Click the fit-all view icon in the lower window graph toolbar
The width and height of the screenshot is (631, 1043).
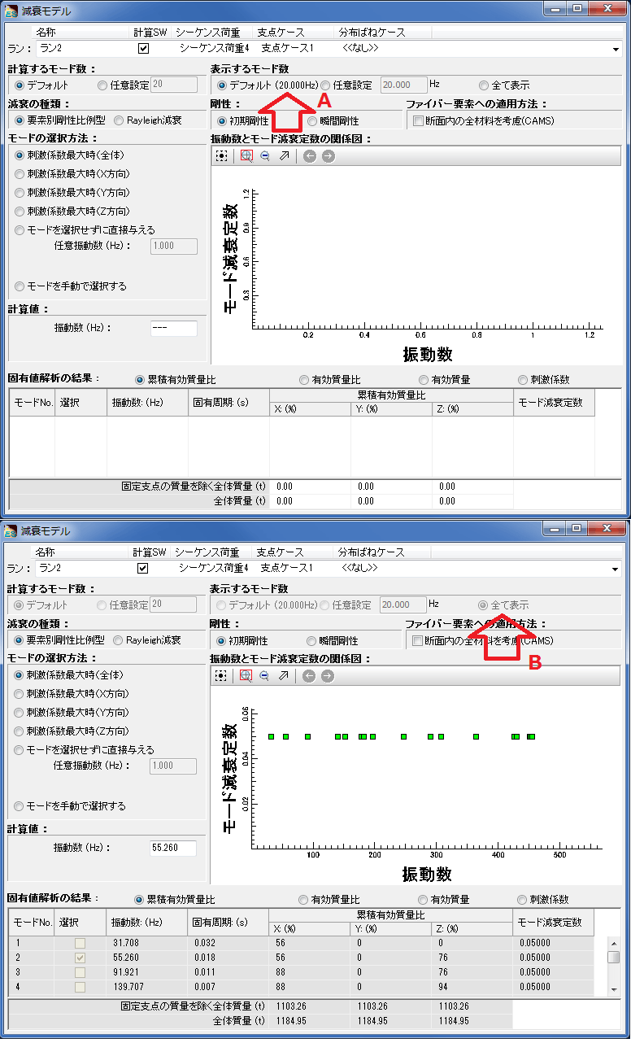coord(220,675)
